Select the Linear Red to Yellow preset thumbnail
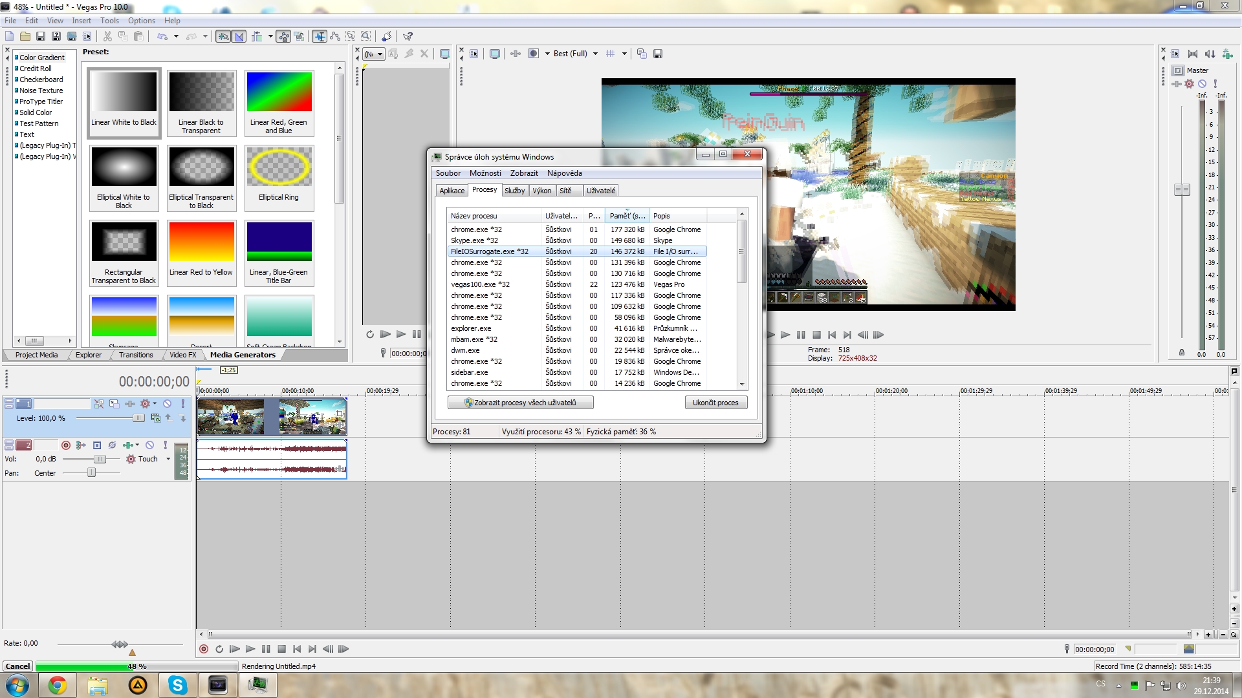The width and height of the screenshot is (1242, 698). tap(201, 242)
